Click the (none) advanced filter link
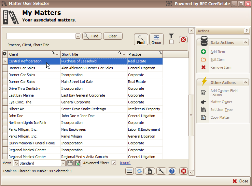The height and width of the screenshot is (186, 252). click(x=125, y=163)
